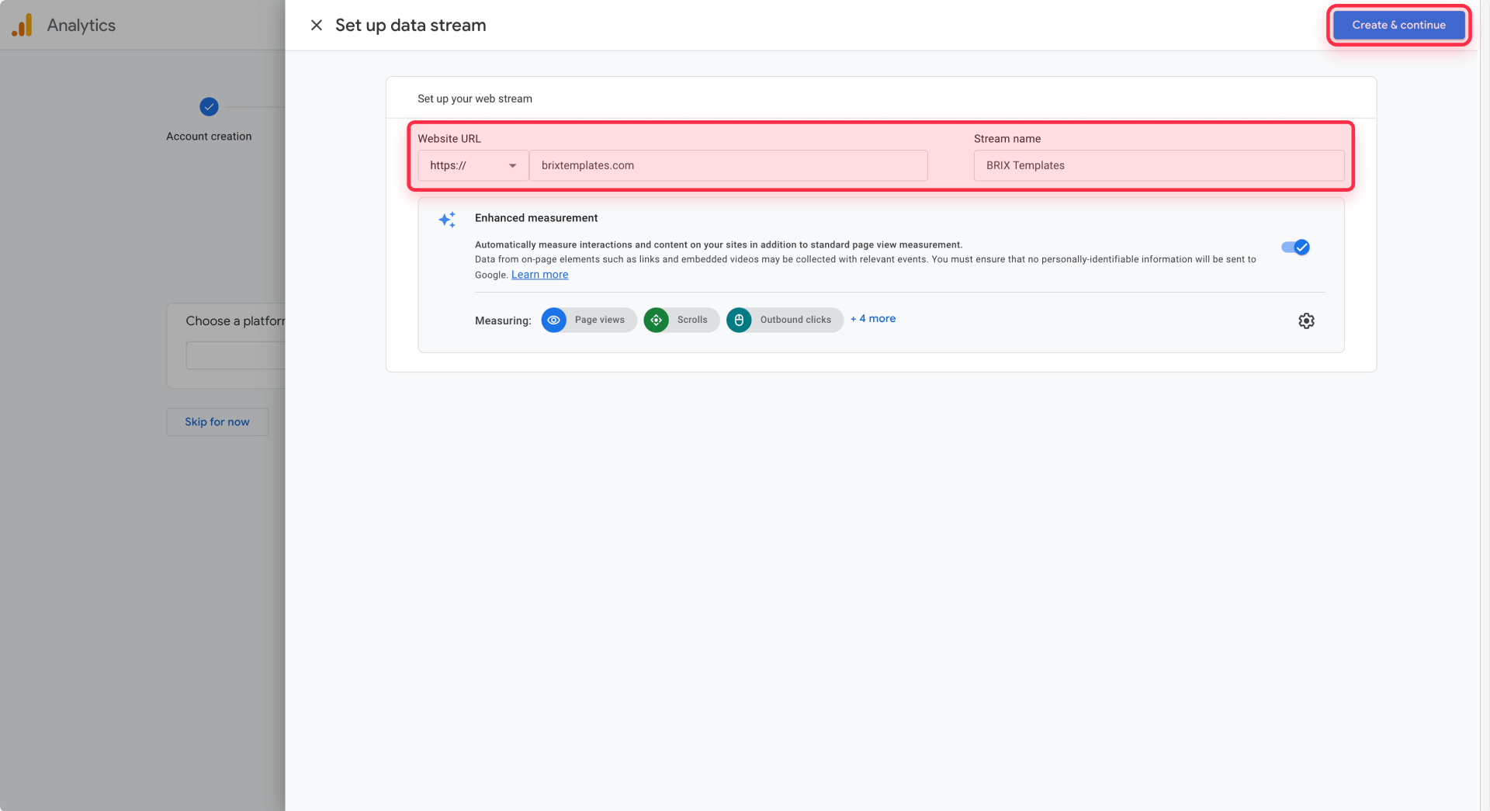Open the Set up data stream header
Viewport: 1490px width, 811px height.
410,25
